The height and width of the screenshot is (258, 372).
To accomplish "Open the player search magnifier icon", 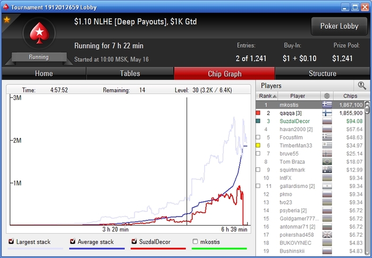I will click(361, 85).
